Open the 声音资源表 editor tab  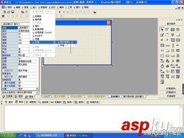[x=76, y=97]
